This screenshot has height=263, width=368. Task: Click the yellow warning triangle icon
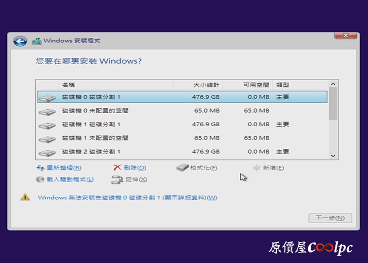point(25,197)
